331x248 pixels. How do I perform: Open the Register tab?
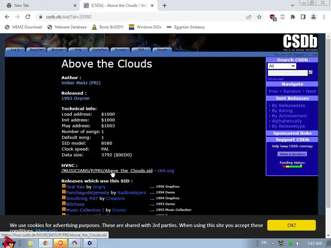pyautogui.click(x=36, y=49)
